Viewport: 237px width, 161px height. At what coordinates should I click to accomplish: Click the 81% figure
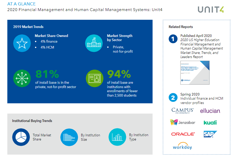[47, 74]
